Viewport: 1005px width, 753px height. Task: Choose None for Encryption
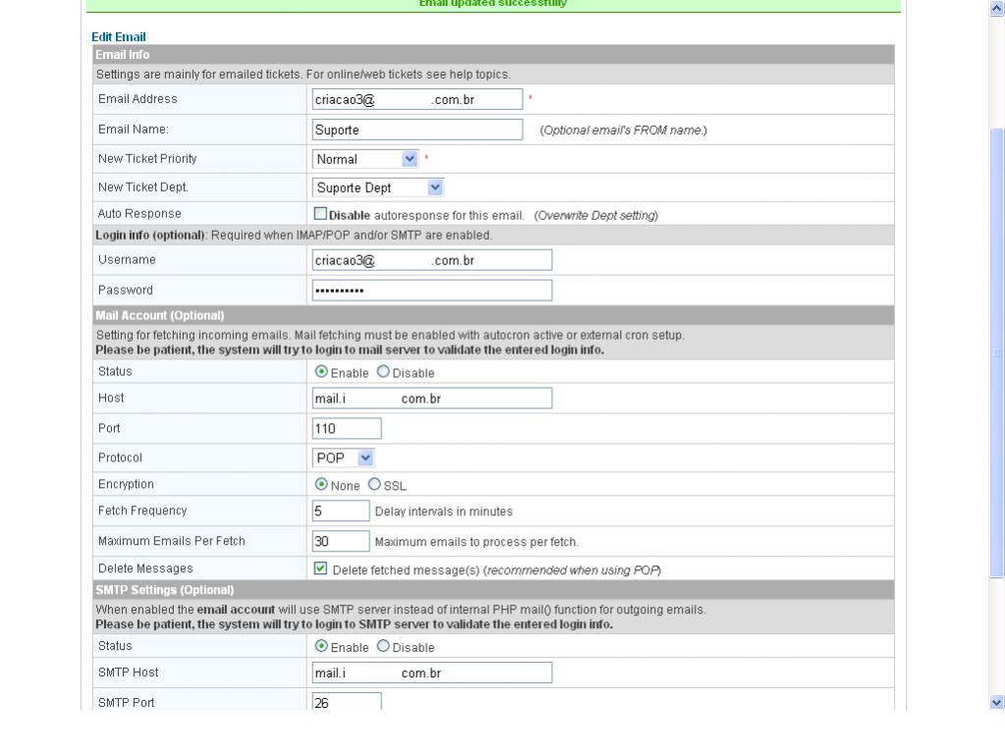tap(321, 485)
